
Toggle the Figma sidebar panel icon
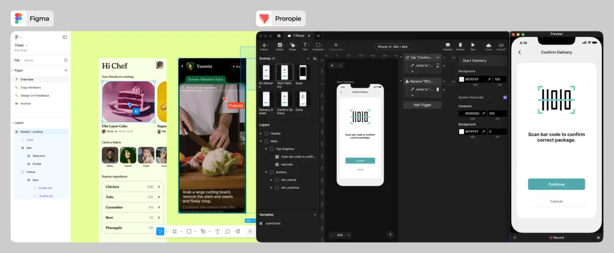point(65,37)
